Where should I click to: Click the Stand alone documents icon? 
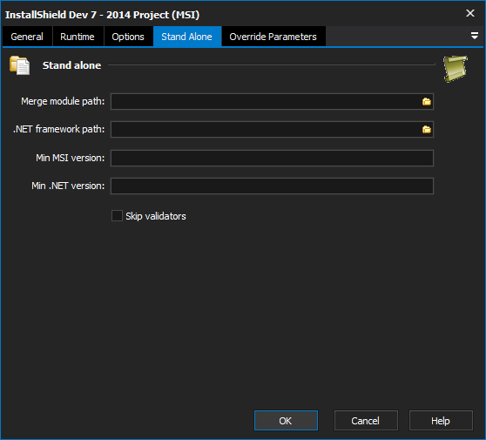[19, 65]
